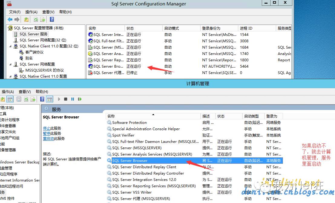Sort Configuration Manager list by 登录身份为 column
The width and height of the screenshot is (335, 203).
[219, 28]
